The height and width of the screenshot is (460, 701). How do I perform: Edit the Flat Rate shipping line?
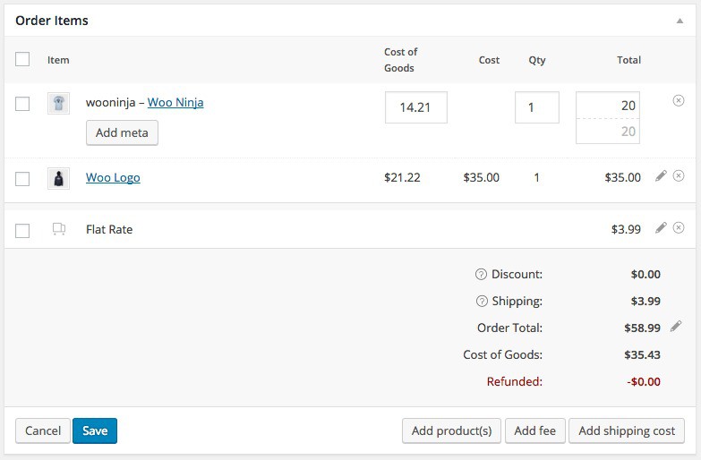(x=661, y=228)
